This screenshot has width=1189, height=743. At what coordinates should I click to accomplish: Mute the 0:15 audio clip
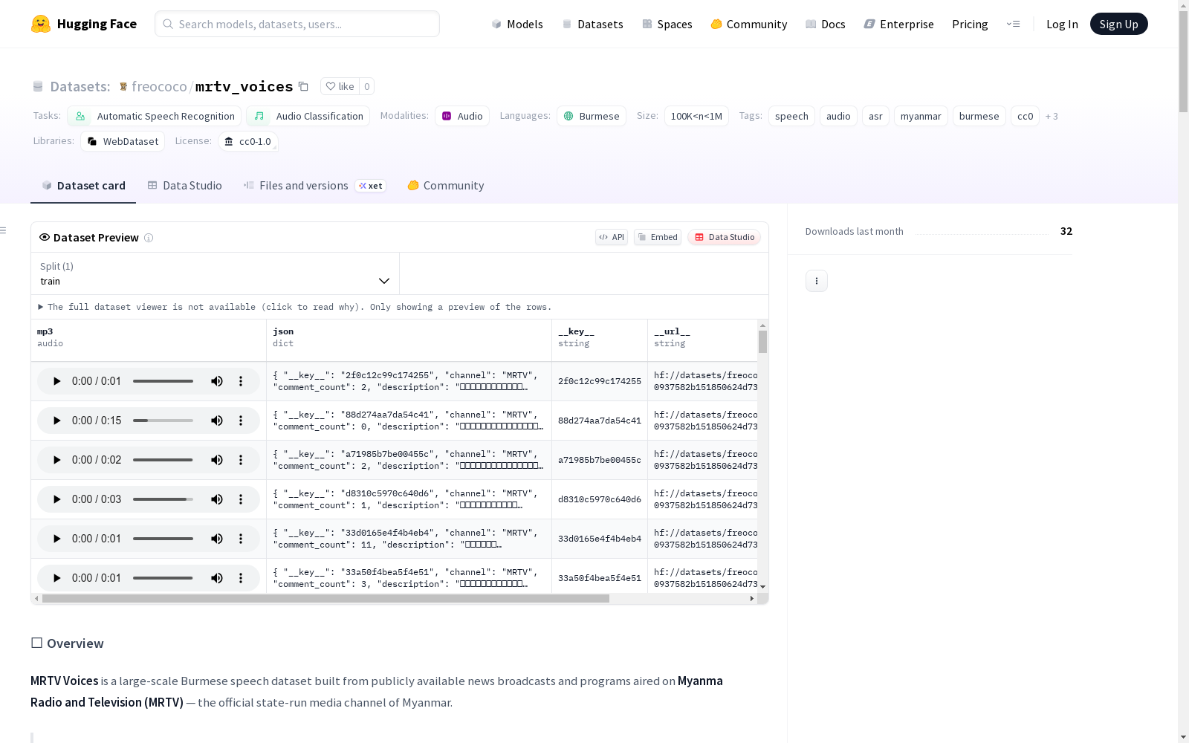tap(217, 421)
